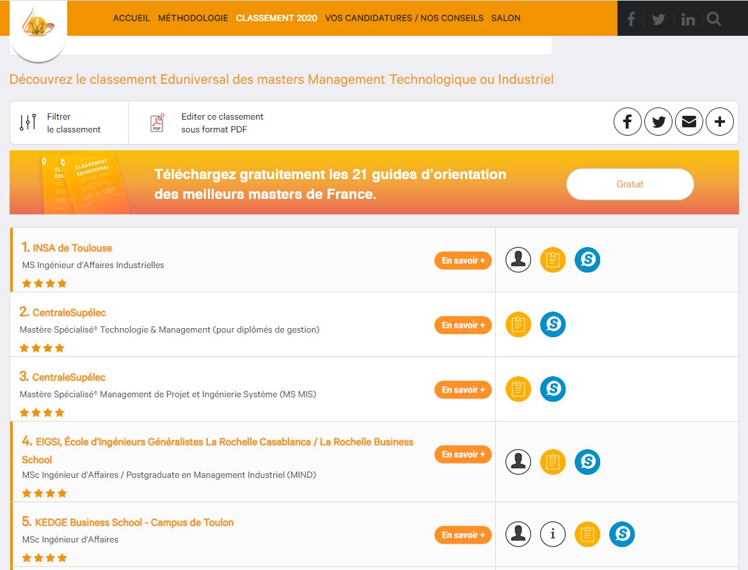Share ranking by email envelope icon
Screen dimensions: 748x570
689,122
